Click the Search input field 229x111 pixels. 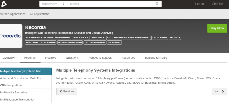110,4
